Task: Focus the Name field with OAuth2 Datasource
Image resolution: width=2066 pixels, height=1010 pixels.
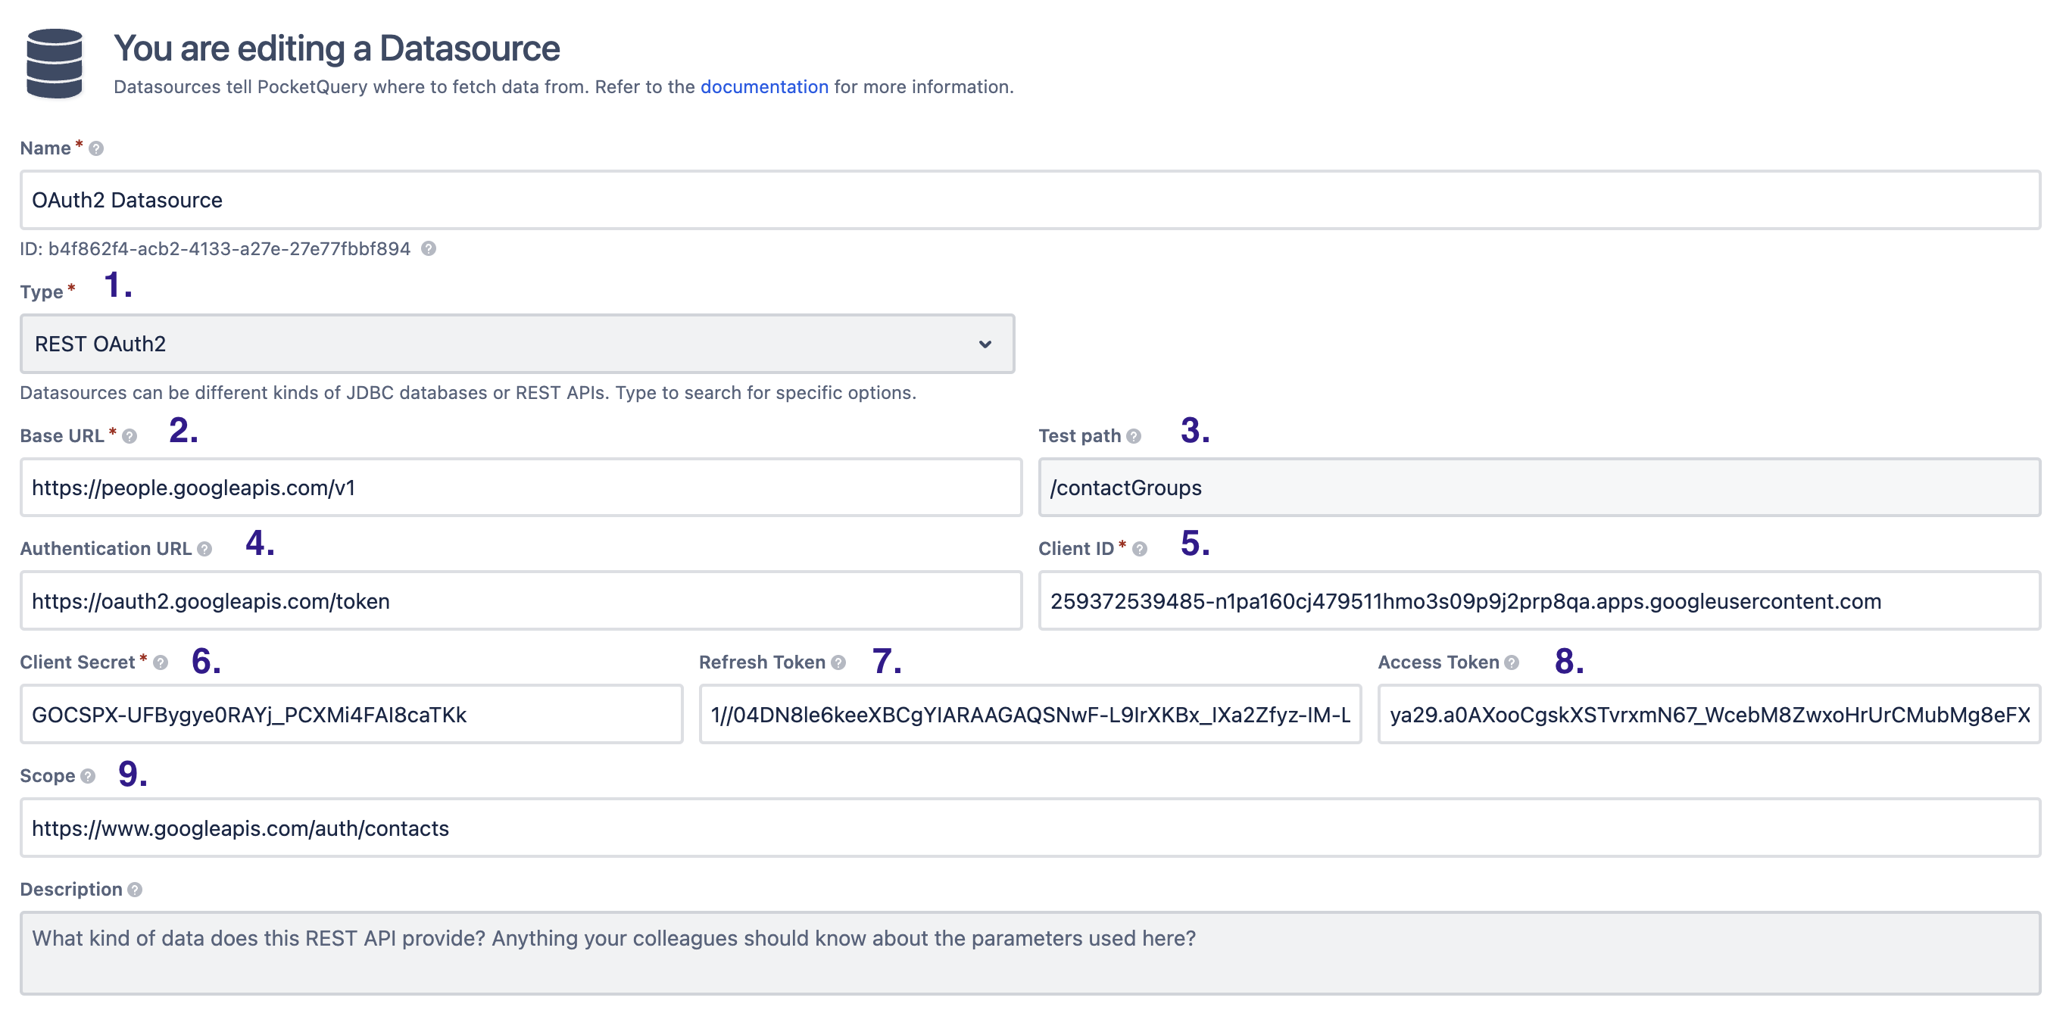Action: point(1031,201)
